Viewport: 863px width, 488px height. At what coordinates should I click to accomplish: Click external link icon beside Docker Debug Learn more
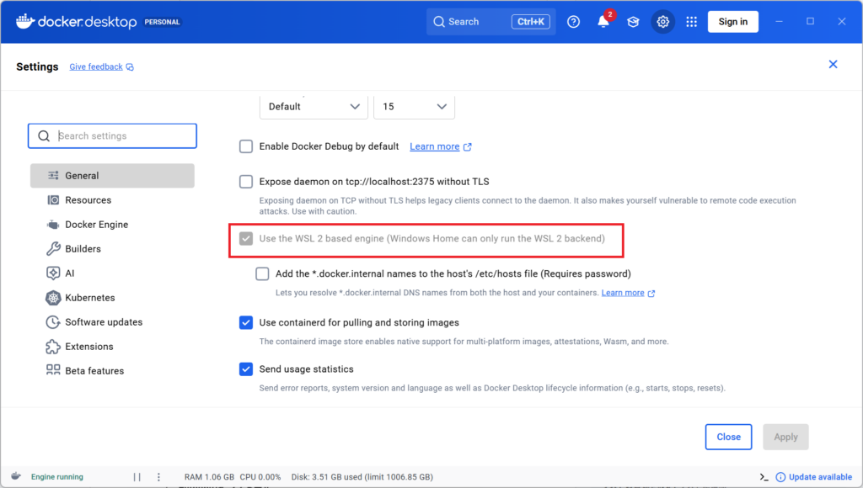click(x=467, y=146)
